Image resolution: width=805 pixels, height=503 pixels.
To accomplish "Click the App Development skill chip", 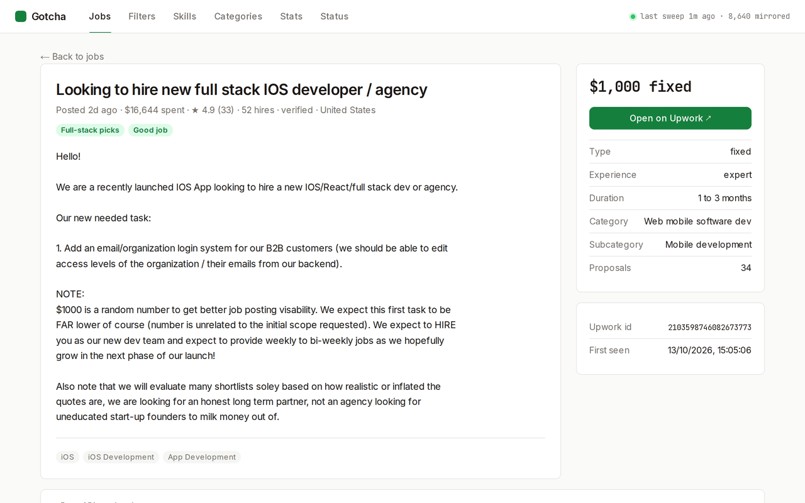I will (202, 457).
